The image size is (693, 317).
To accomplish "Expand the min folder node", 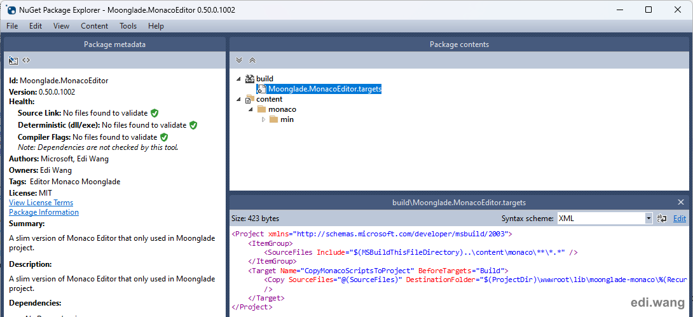I will point(263,119).
